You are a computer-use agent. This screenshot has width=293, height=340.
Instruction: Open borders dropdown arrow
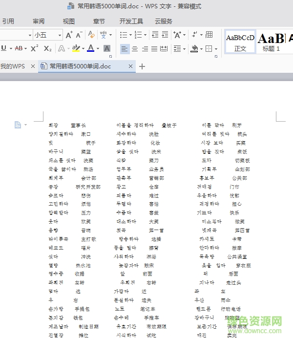216,49
